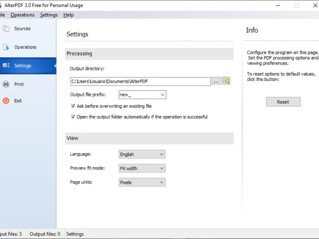Close the AlterPDF window
Viewport: 319px width, 239px height.
pos(315,6)
